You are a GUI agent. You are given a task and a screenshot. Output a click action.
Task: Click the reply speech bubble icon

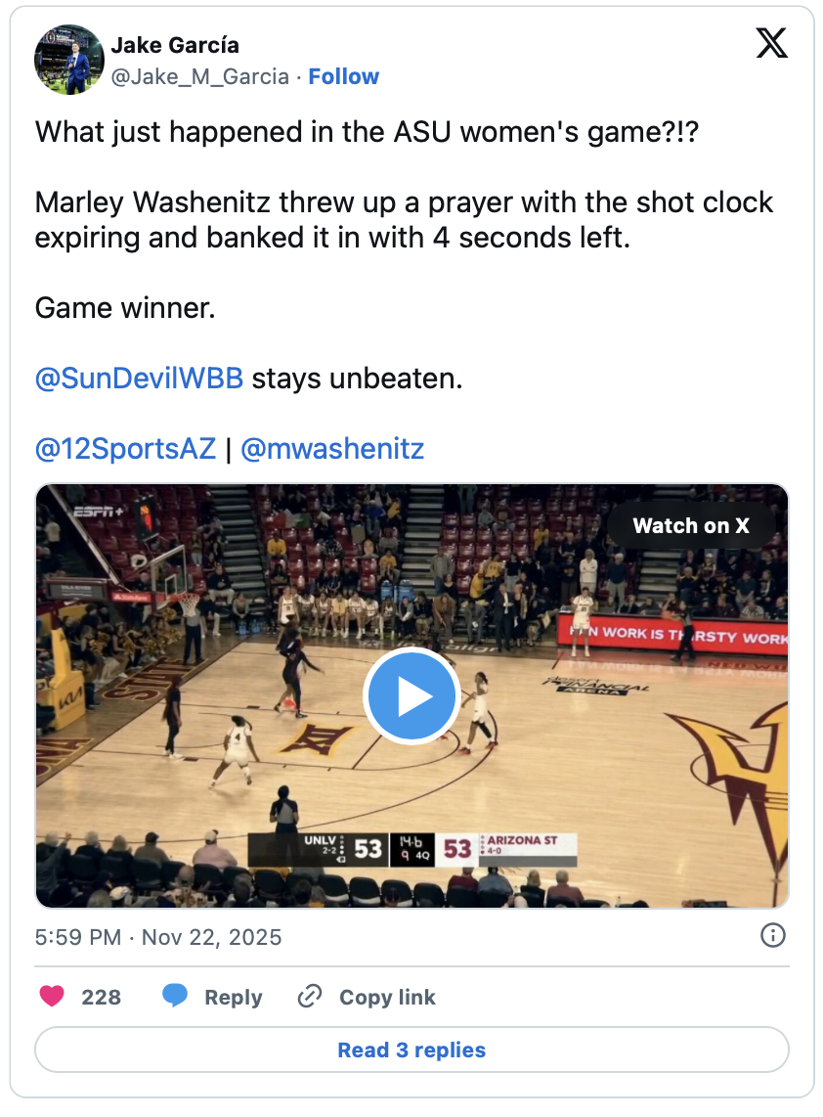coord(175,997)
